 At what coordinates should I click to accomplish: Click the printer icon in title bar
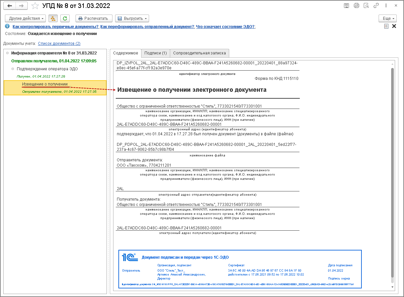[356, 6]
